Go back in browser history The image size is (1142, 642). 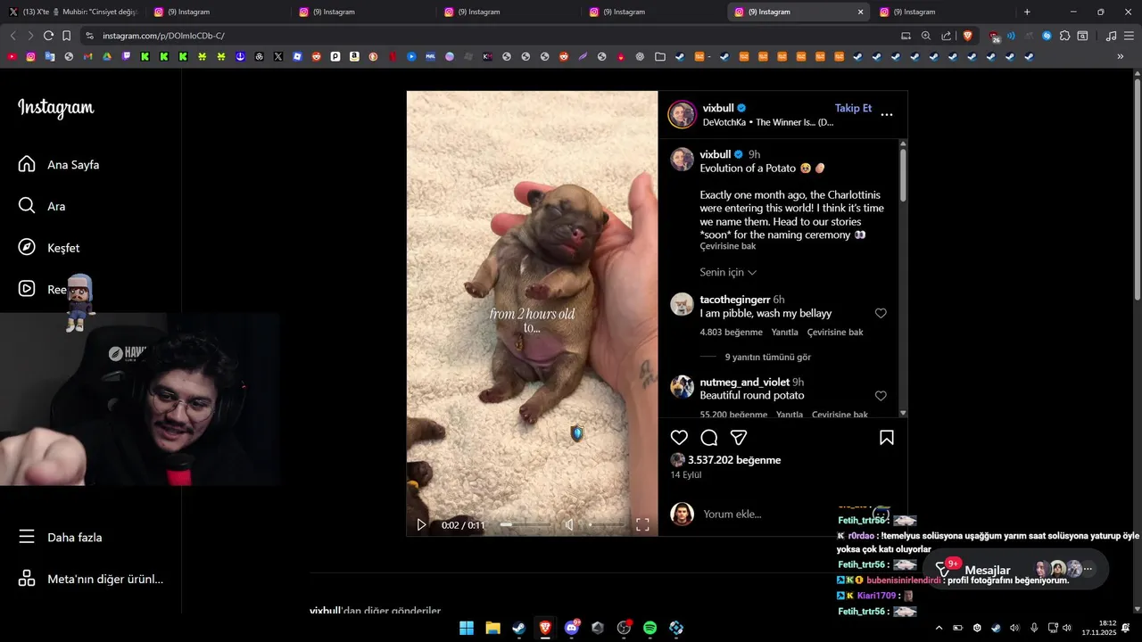click(12, 36)
